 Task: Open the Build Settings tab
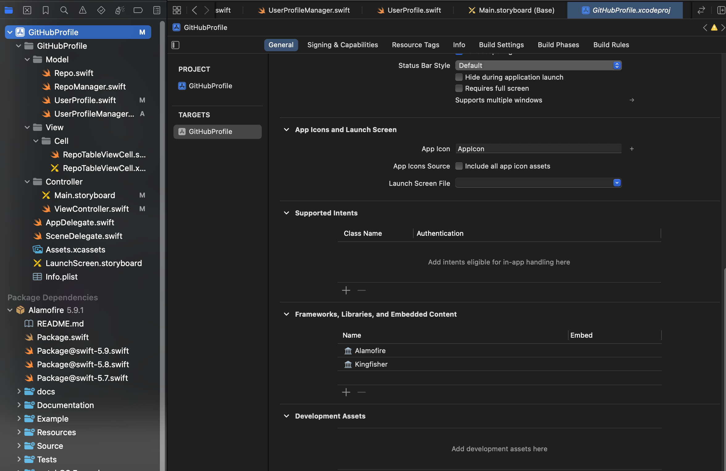click(501, 45)
